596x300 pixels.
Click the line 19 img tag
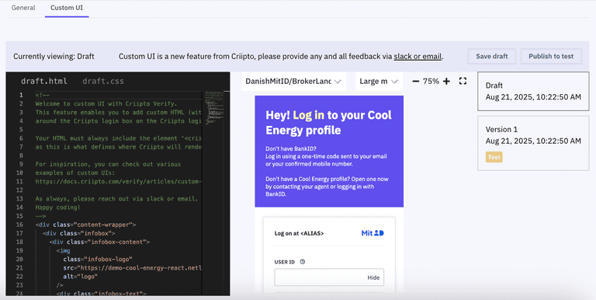coord(63,250)
